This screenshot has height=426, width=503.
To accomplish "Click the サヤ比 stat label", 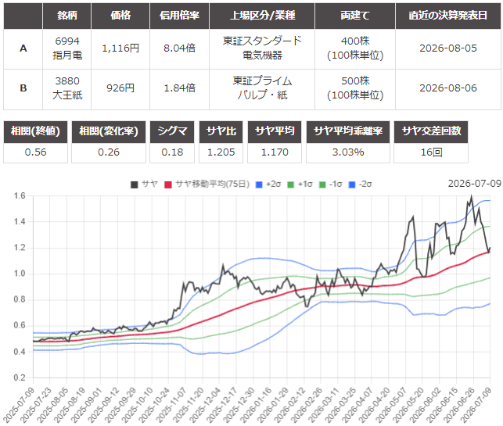I will tap(221, 131).
